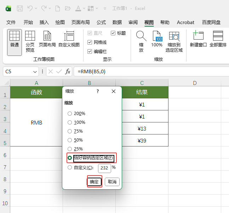229x213 pixels.
Task: Toggle the 标题 headings checkbox
Action: pyautogui.click(x=118, y=33)
